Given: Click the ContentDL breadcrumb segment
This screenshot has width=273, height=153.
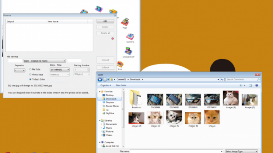Looking at the screenshot, I should 121,80.
